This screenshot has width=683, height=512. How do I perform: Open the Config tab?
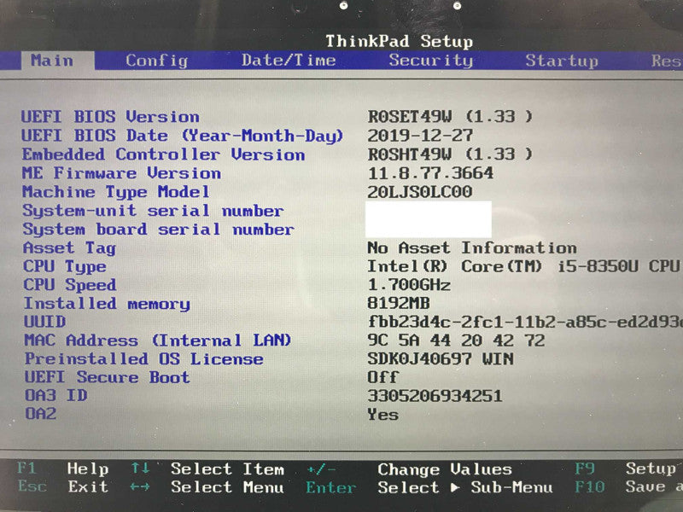[x=157, y=61]
